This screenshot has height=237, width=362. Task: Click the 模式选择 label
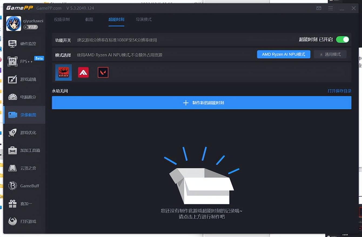click(63, 55)
